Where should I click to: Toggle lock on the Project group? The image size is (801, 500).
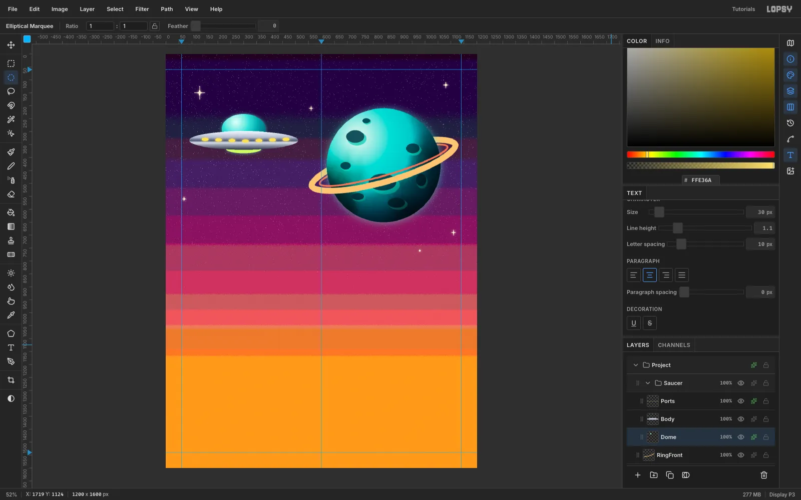coord(766,365)
